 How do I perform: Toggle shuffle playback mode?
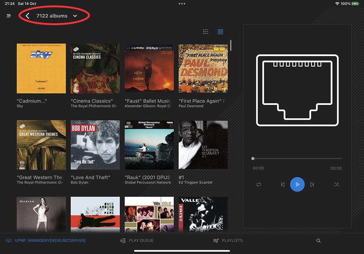336,184
